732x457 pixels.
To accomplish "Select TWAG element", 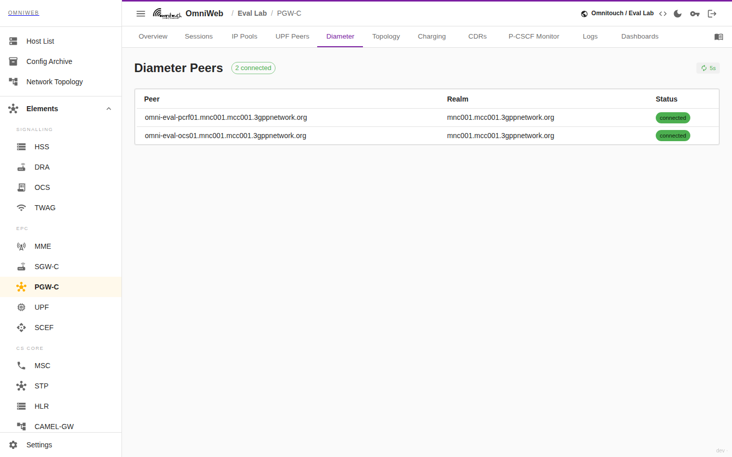I will pos(61,208).
